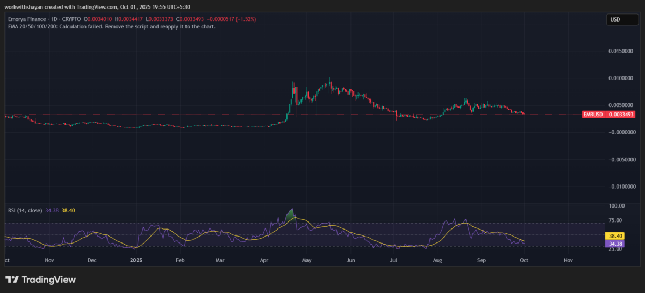Screen dimensions: 645x293
Task: Select the EMA 20/50/100/200 calculation failed message
Action: pyautogui.click(x=111, y=26)
